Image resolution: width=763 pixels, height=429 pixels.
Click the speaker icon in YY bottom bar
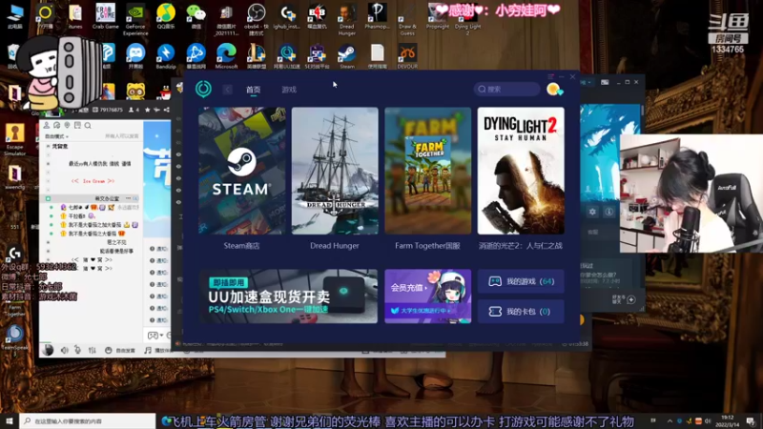(64, 350)
